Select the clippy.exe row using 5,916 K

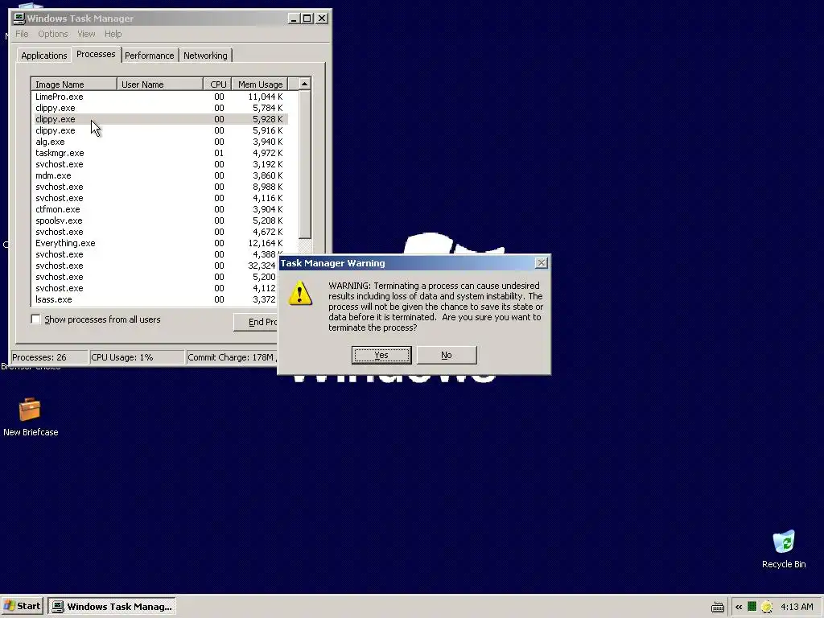[159, 130]
